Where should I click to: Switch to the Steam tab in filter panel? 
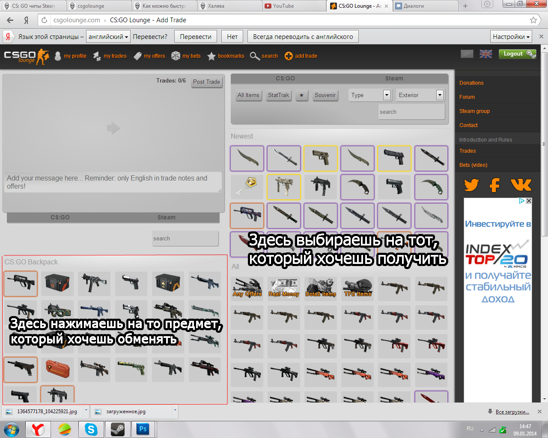(x=394, y=78)
